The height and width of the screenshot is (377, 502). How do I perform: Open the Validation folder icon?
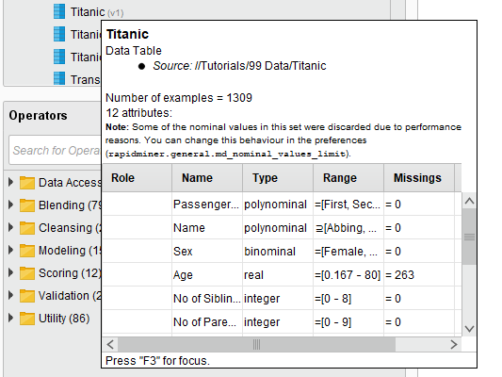point(27,296)
